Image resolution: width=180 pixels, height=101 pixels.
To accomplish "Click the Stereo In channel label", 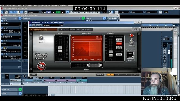I will tap(15, 81).
